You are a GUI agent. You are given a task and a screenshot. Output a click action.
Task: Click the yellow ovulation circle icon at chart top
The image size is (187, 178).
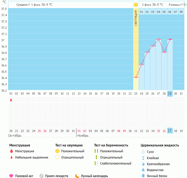(x=136, y=5)
